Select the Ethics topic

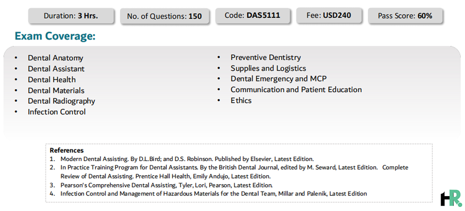click(x=241, y=101)
